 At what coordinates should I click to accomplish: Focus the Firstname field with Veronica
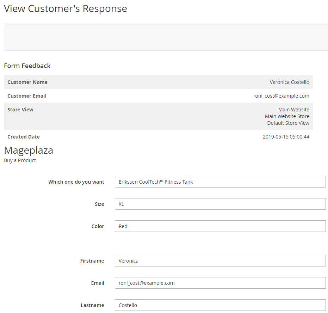tap(220, 261)
